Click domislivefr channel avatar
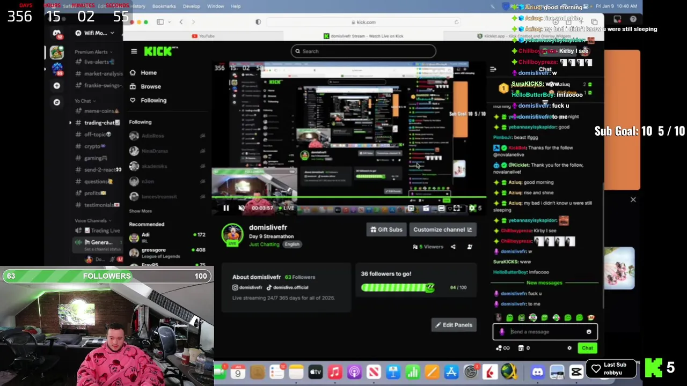The image size is (687, 386). [x=232, y=235]
